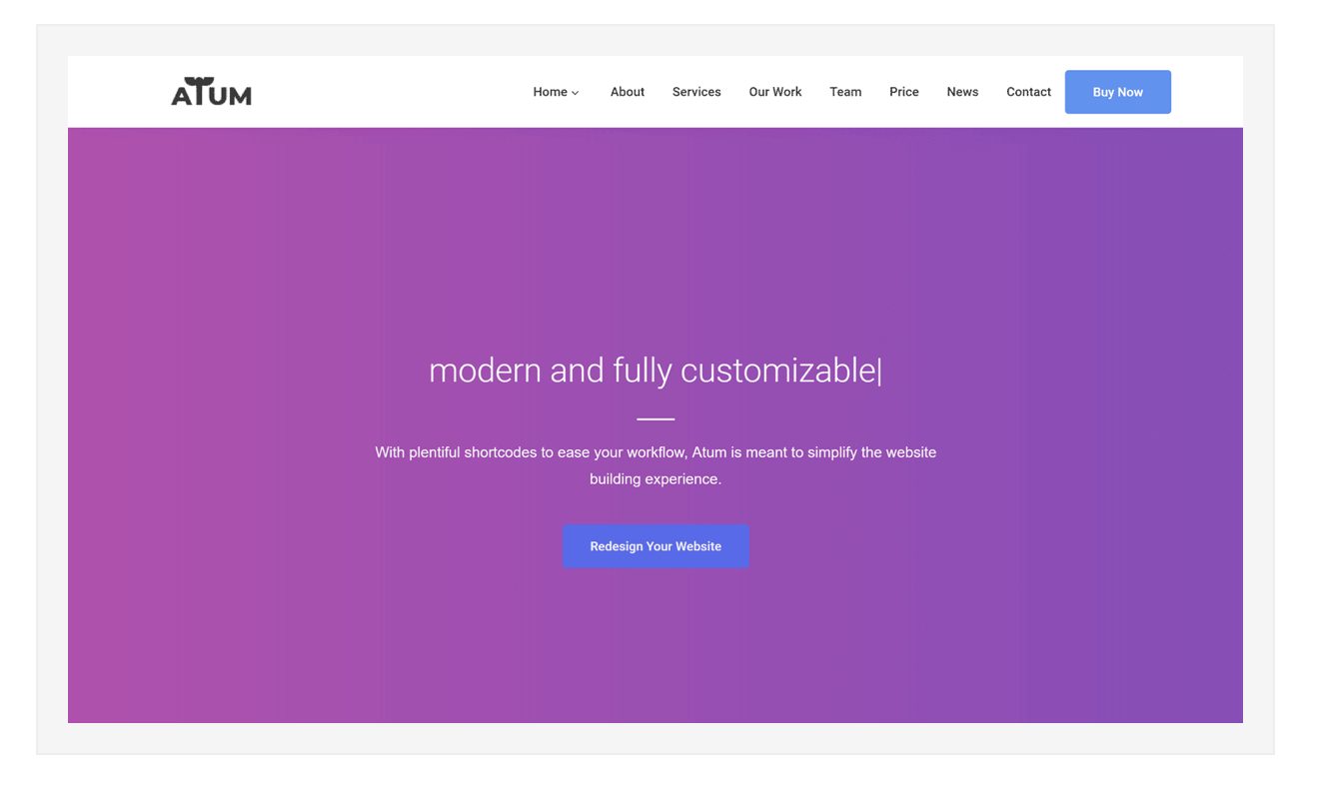The width and height of the screenshot is (1323, 793).
Task: Click the Redesign Your Website button
Action: (656, 546)
